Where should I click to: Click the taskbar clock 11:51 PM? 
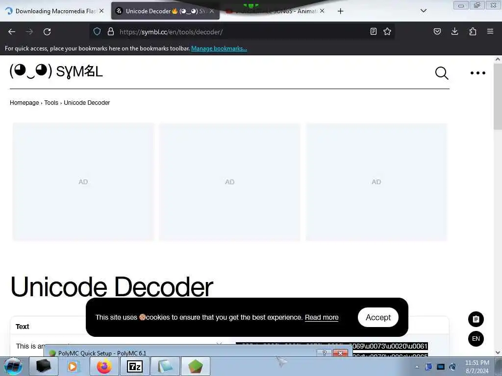tap(477, 367)
